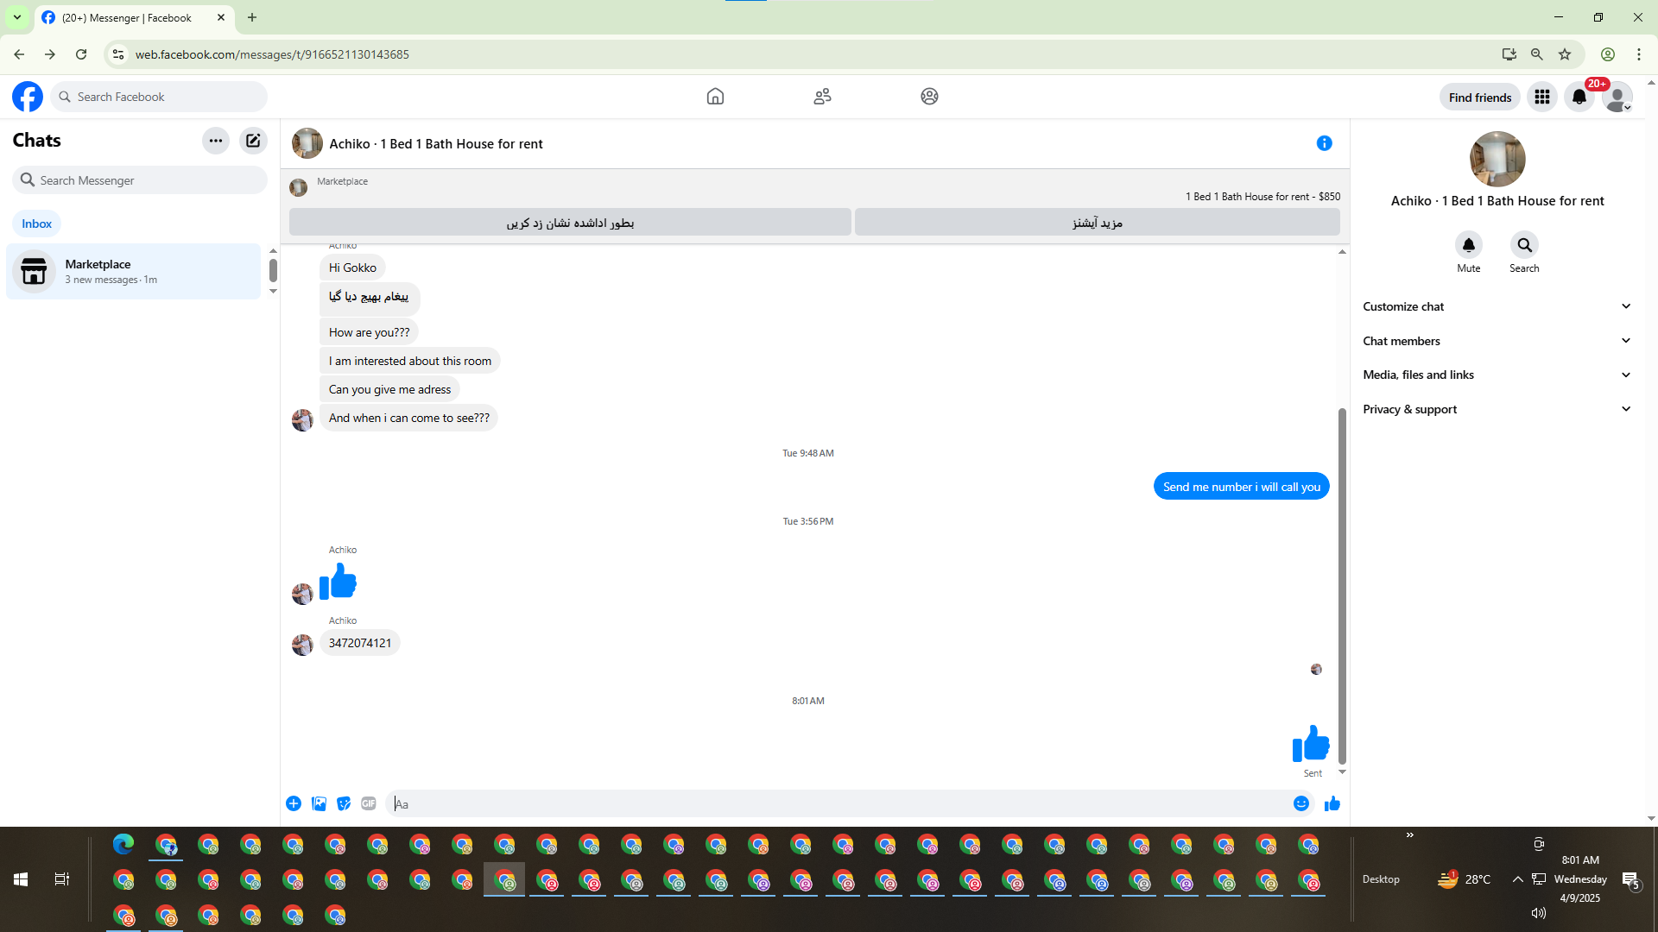Expand Media, files and links section
The width and height of the screenshot is (1658, 932).
point(1497,375)
